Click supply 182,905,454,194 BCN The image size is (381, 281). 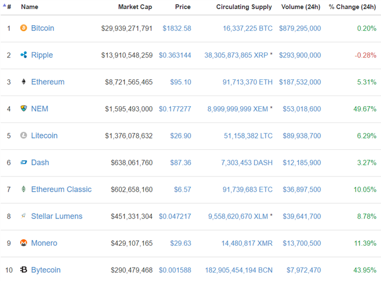[x=239, y=270]
